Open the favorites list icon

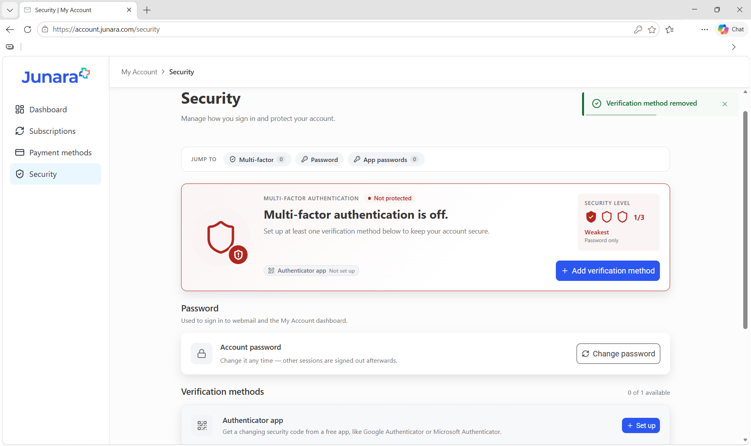coord(670,29)
